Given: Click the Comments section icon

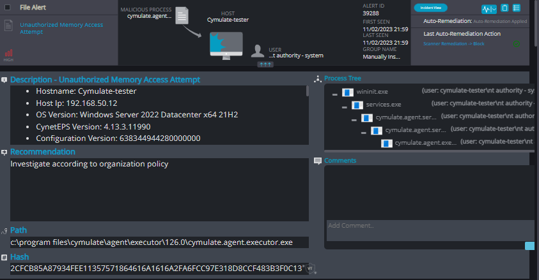Looking at the screenshot, I should pos(318,161).
